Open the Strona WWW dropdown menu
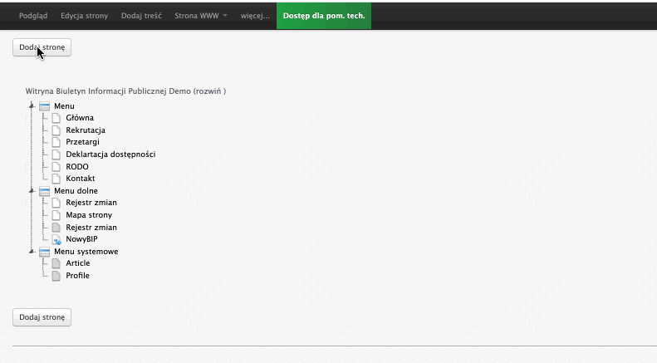Image resolution: width=657 pixels, height=363 pixels. (201, 16)
